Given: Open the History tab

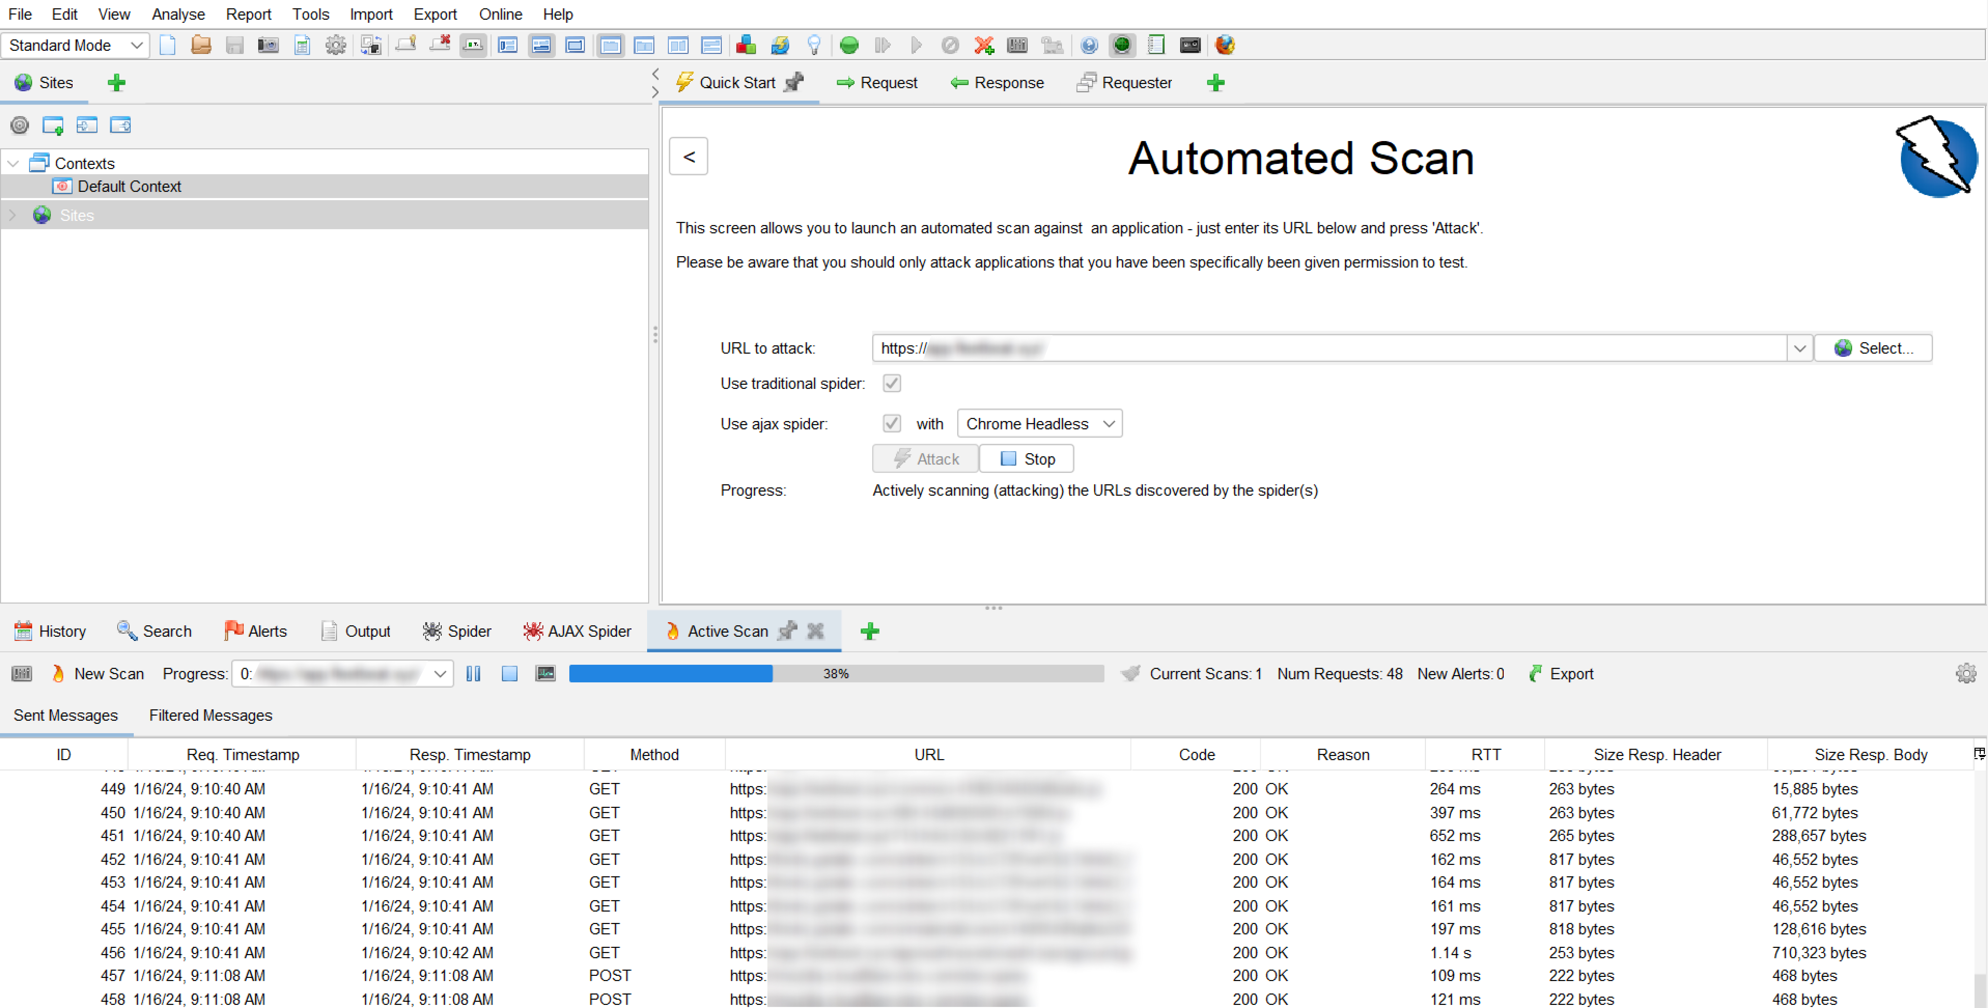Looking at the screenshot, I should 51,631.
